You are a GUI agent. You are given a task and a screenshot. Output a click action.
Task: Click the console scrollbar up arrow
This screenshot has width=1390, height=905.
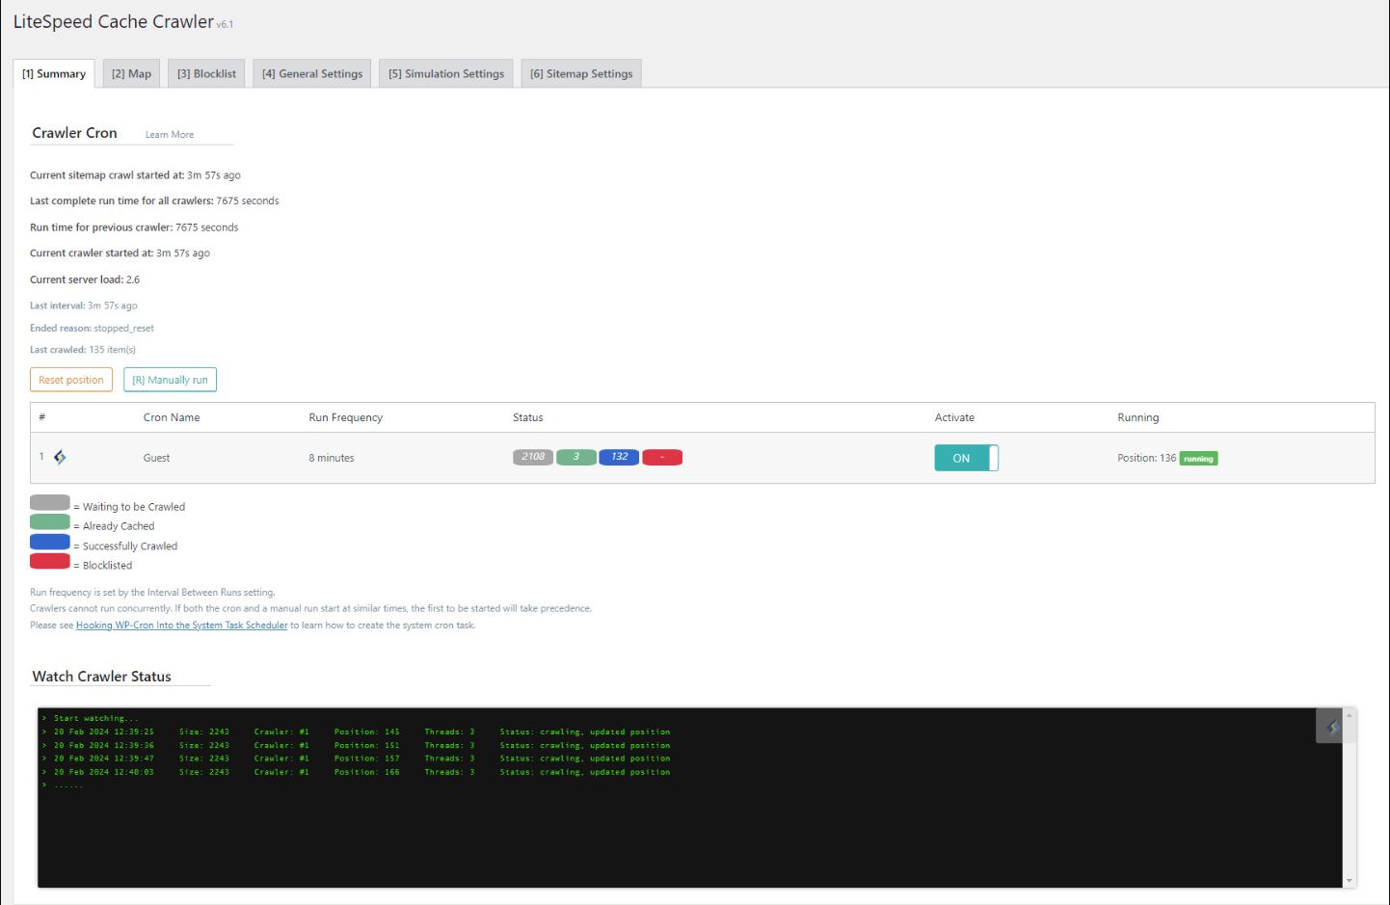1350,715
